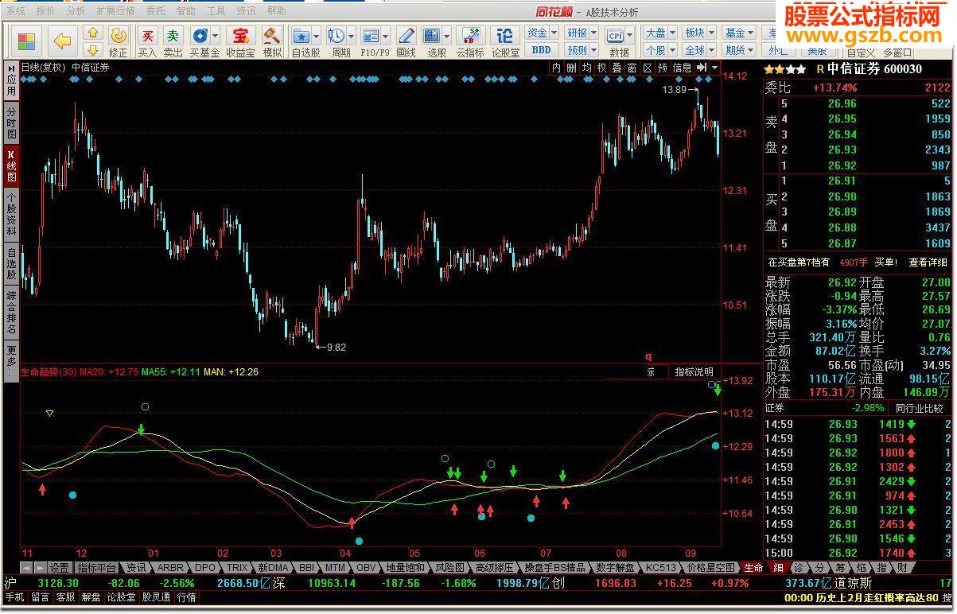Toggle the 均 moving average option
Image resolution: width=957 pixels, height=614 pixels.
(586, 68)
